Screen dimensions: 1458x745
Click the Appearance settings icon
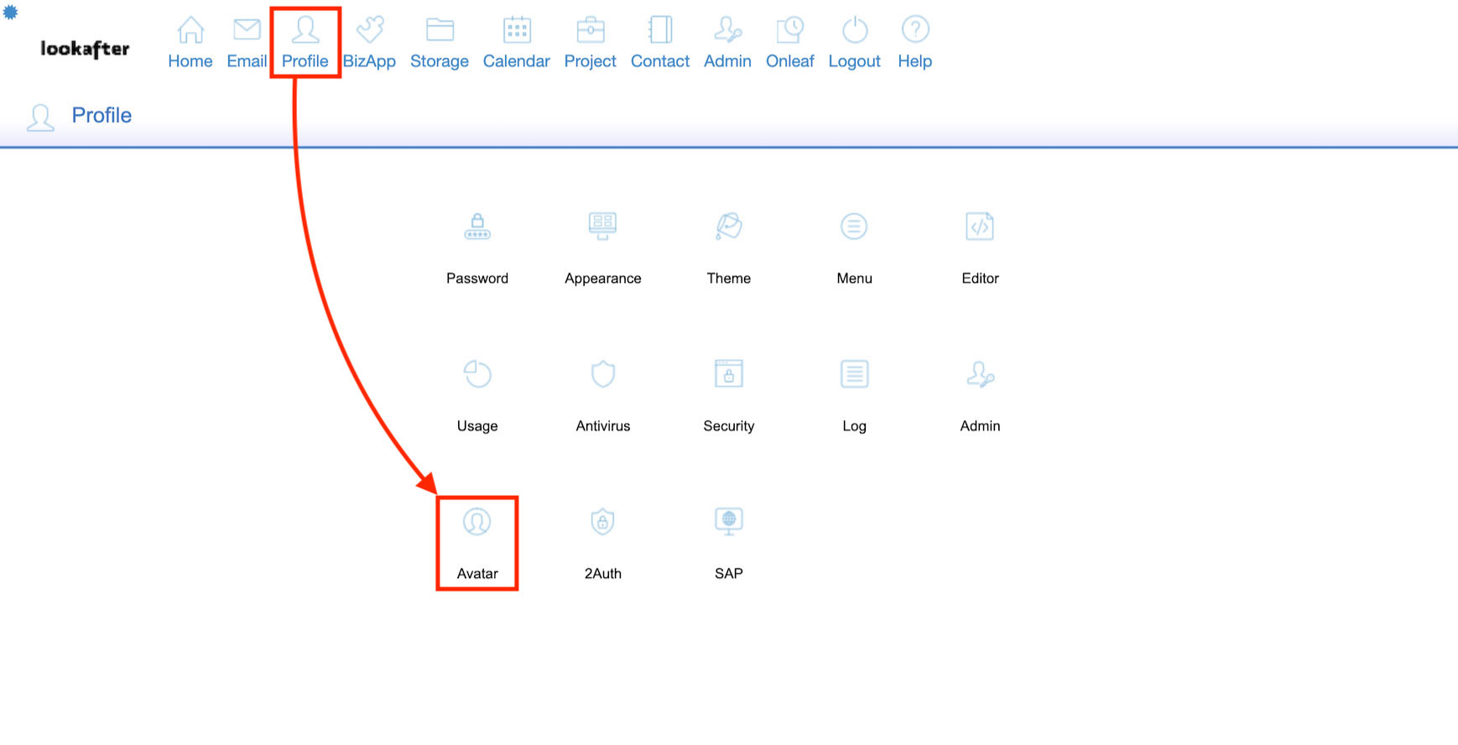(x=602, y=227)
